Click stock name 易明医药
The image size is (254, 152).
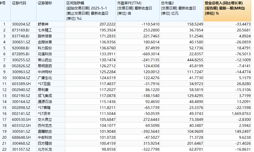(45, 66)
